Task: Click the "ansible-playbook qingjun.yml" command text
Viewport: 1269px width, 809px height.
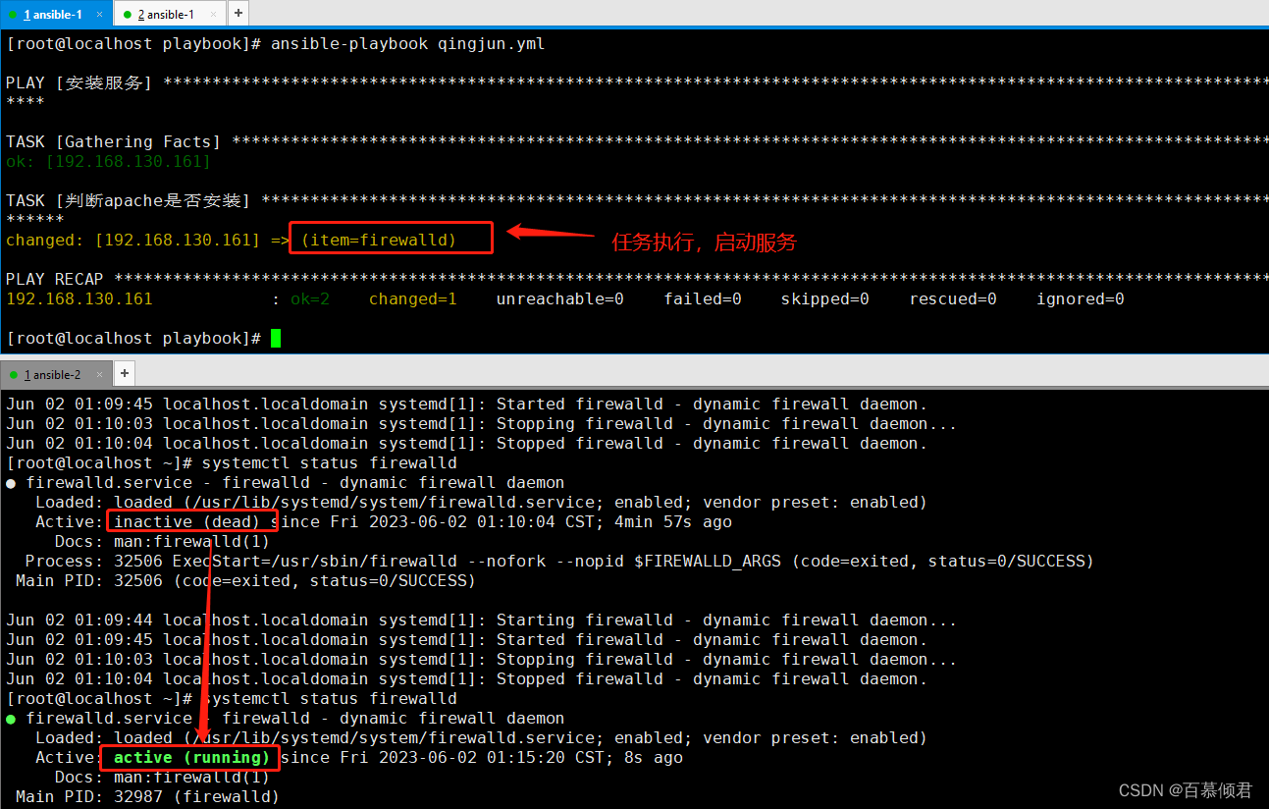Action: [x=407, y=44]
